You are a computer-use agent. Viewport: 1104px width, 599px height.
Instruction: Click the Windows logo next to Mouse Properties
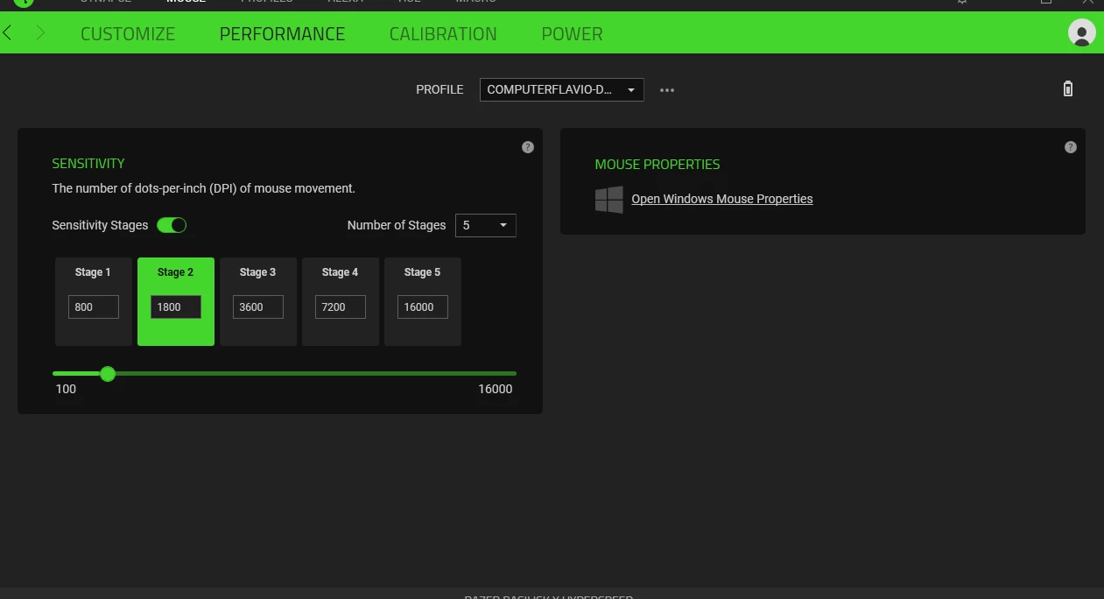pyautogui.click(x=608, y=199)
